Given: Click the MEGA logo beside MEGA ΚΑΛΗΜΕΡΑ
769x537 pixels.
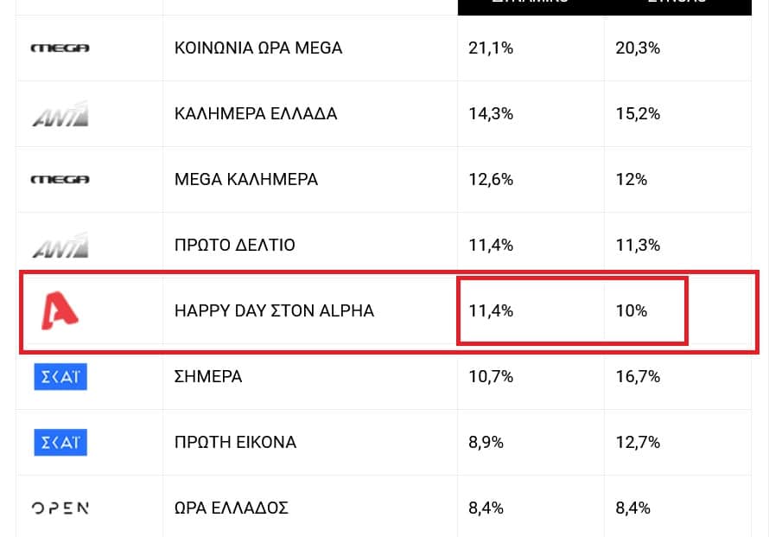Looking at the screenshot, I should [60, 180].
